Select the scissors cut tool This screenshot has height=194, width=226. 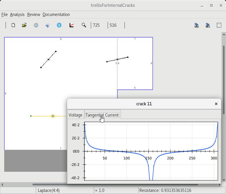[x=48, y=25]
